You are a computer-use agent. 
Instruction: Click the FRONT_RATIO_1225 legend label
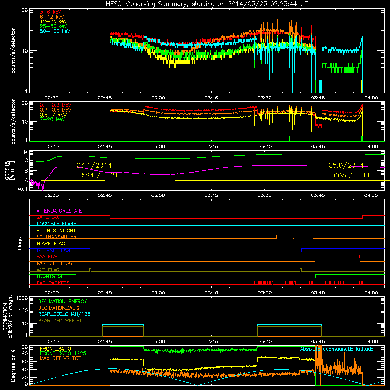click(63, 353)
